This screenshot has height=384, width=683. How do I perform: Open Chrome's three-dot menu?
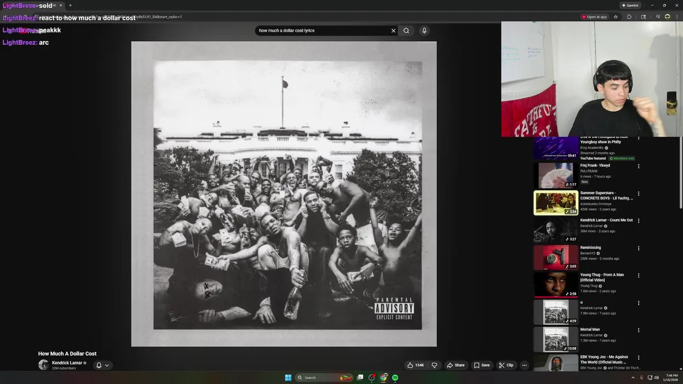(x=678, y=17)
